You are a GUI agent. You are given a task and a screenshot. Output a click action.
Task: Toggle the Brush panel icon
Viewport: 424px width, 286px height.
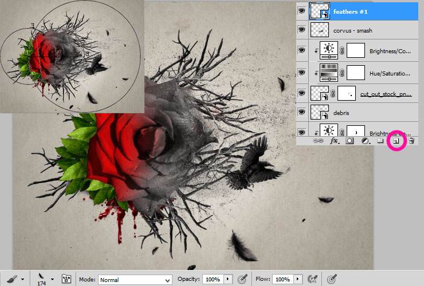pyautogui.click(x=66, y=279)
